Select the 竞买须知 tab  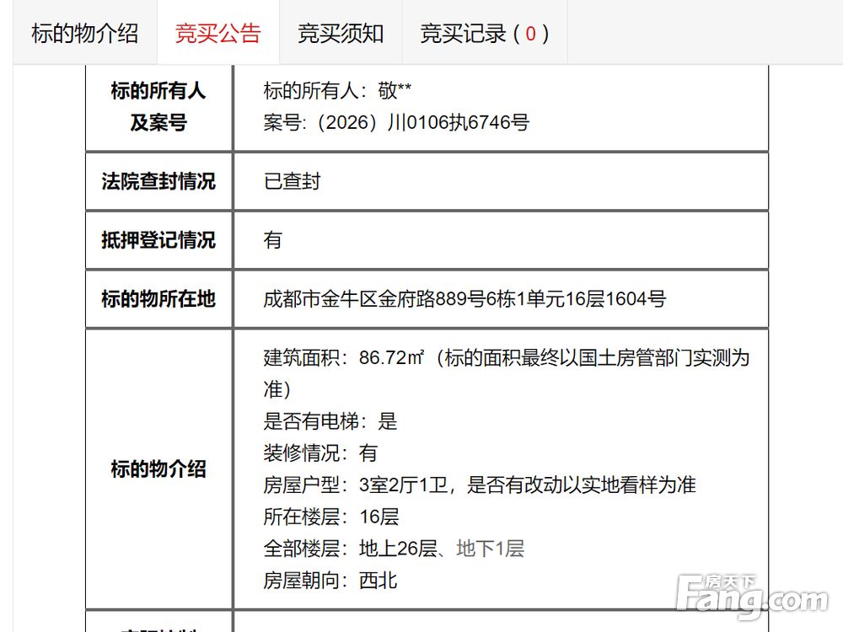point(341,34)
